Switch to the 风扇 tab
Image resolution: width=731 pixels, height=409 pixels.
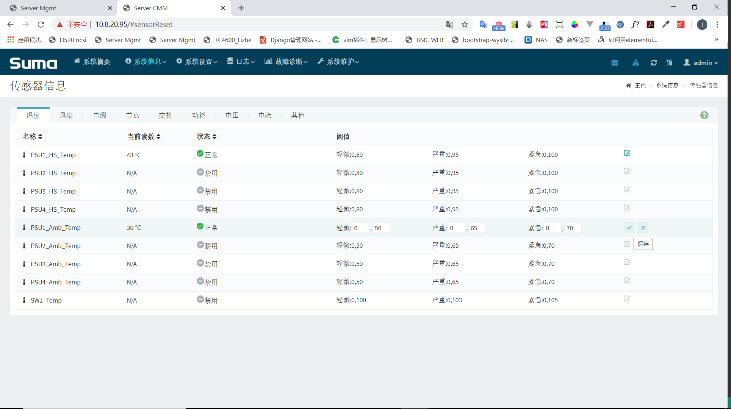coord(66,116)
